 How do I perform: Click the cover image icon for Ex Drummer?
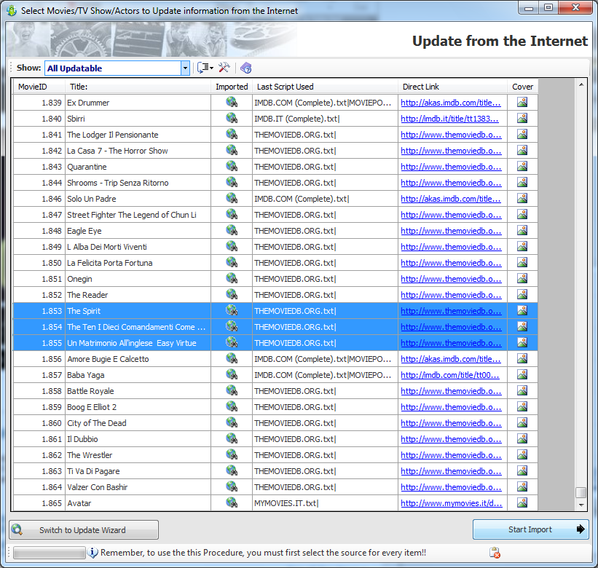tap(522, 102)
